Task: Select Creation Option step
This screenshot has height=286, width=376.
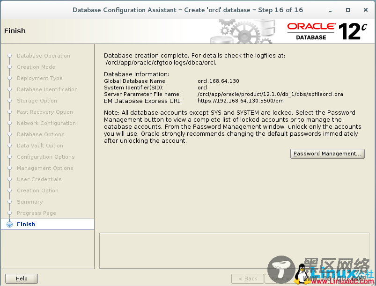Action: [37, 191]
